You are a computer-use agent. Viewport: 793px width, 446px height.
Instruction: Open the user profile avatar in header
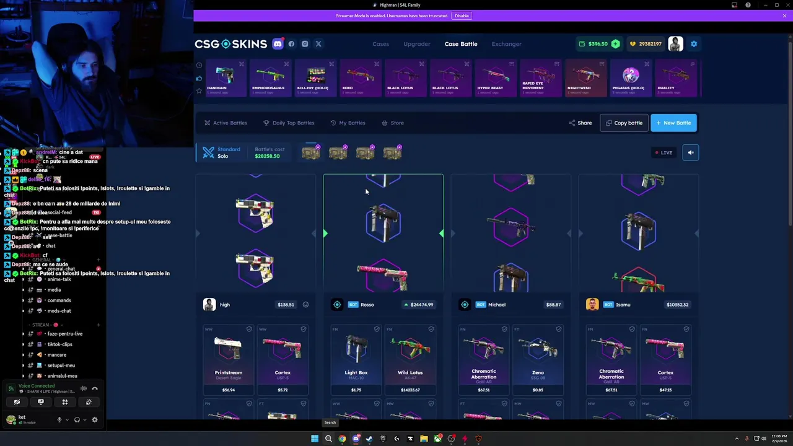(x=675, y=44)
